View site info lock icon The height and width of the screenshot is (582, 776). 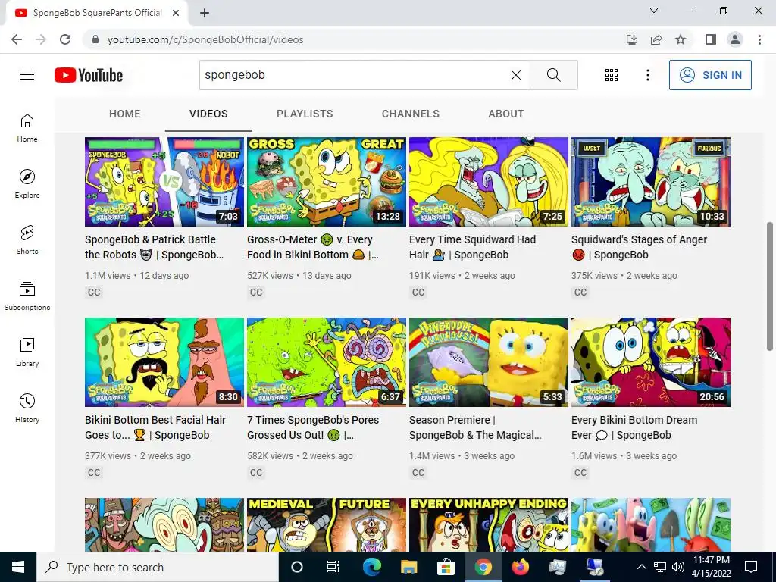click(95, 39)
